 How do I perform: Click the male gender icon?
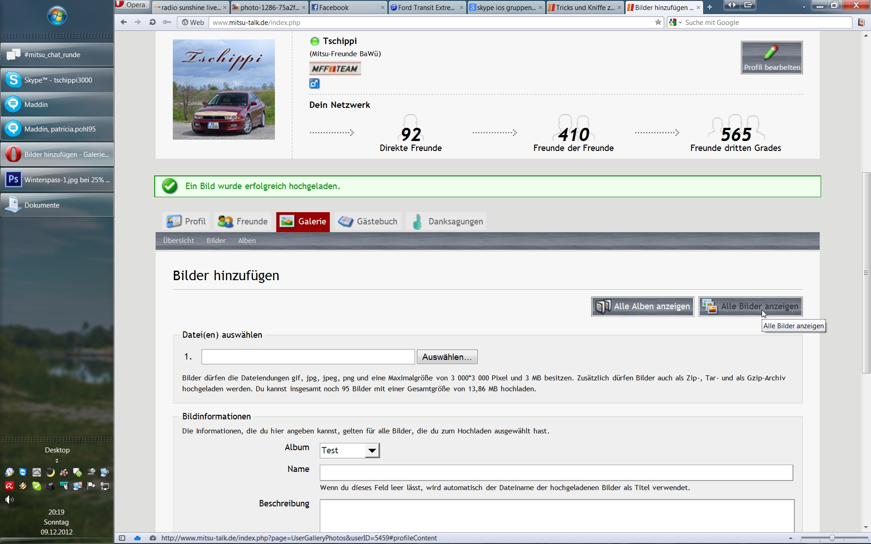click(x=314, y=83)
